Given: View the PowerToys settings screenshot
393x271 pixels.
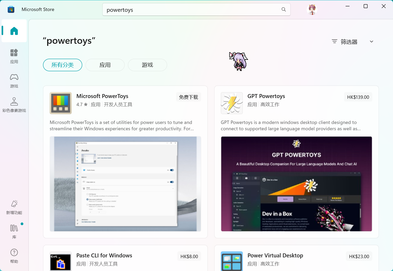Looking at the screenshot, I should coord(125,184).
